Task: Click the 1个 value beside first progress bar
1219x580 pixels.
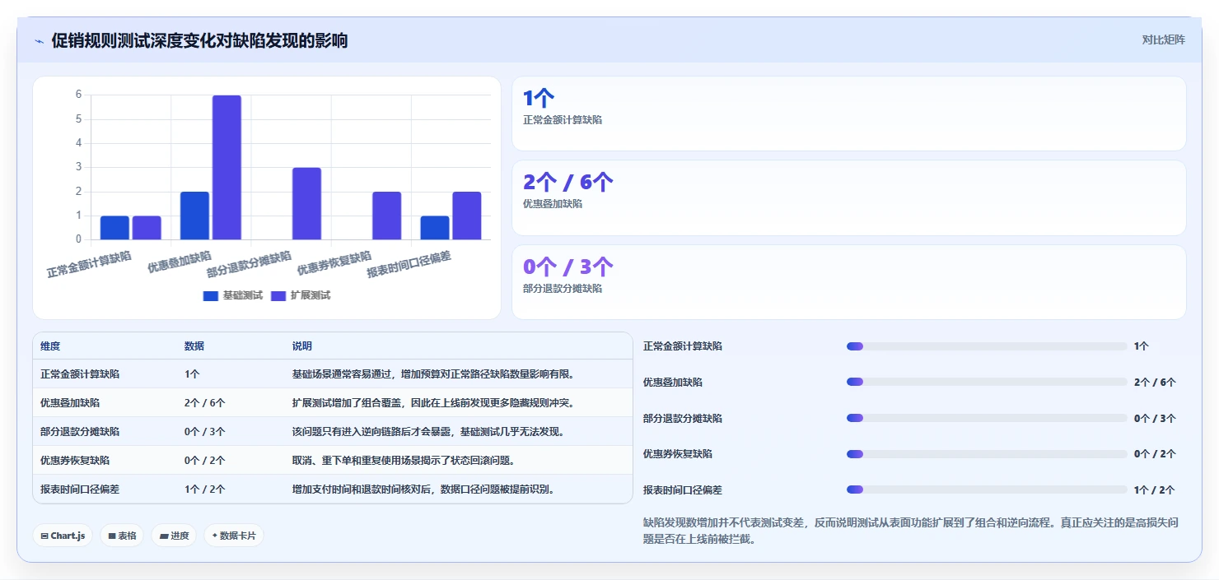Action: (1141, 346)
